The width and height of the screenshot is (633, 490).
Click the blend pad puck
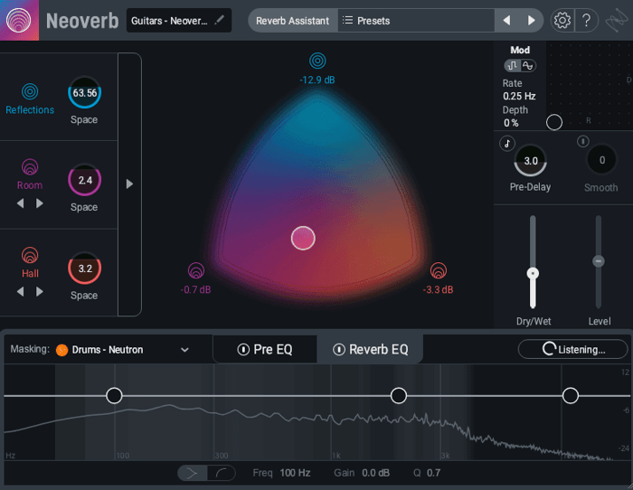[303, 238]
